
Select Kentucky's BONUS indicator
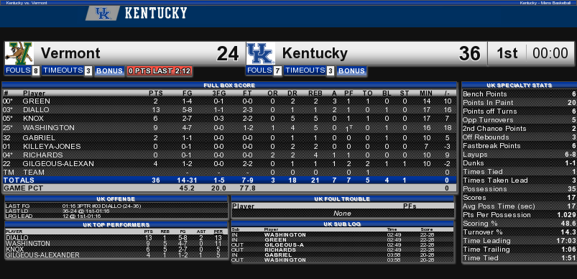click(x=351, y=71)
